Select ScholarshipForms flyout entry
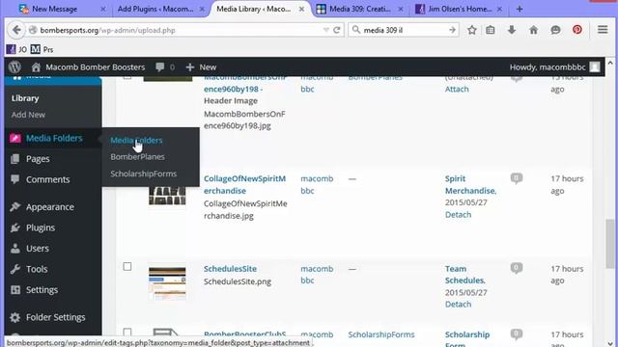Screen dimensions: 618x347 coord(144,173)
